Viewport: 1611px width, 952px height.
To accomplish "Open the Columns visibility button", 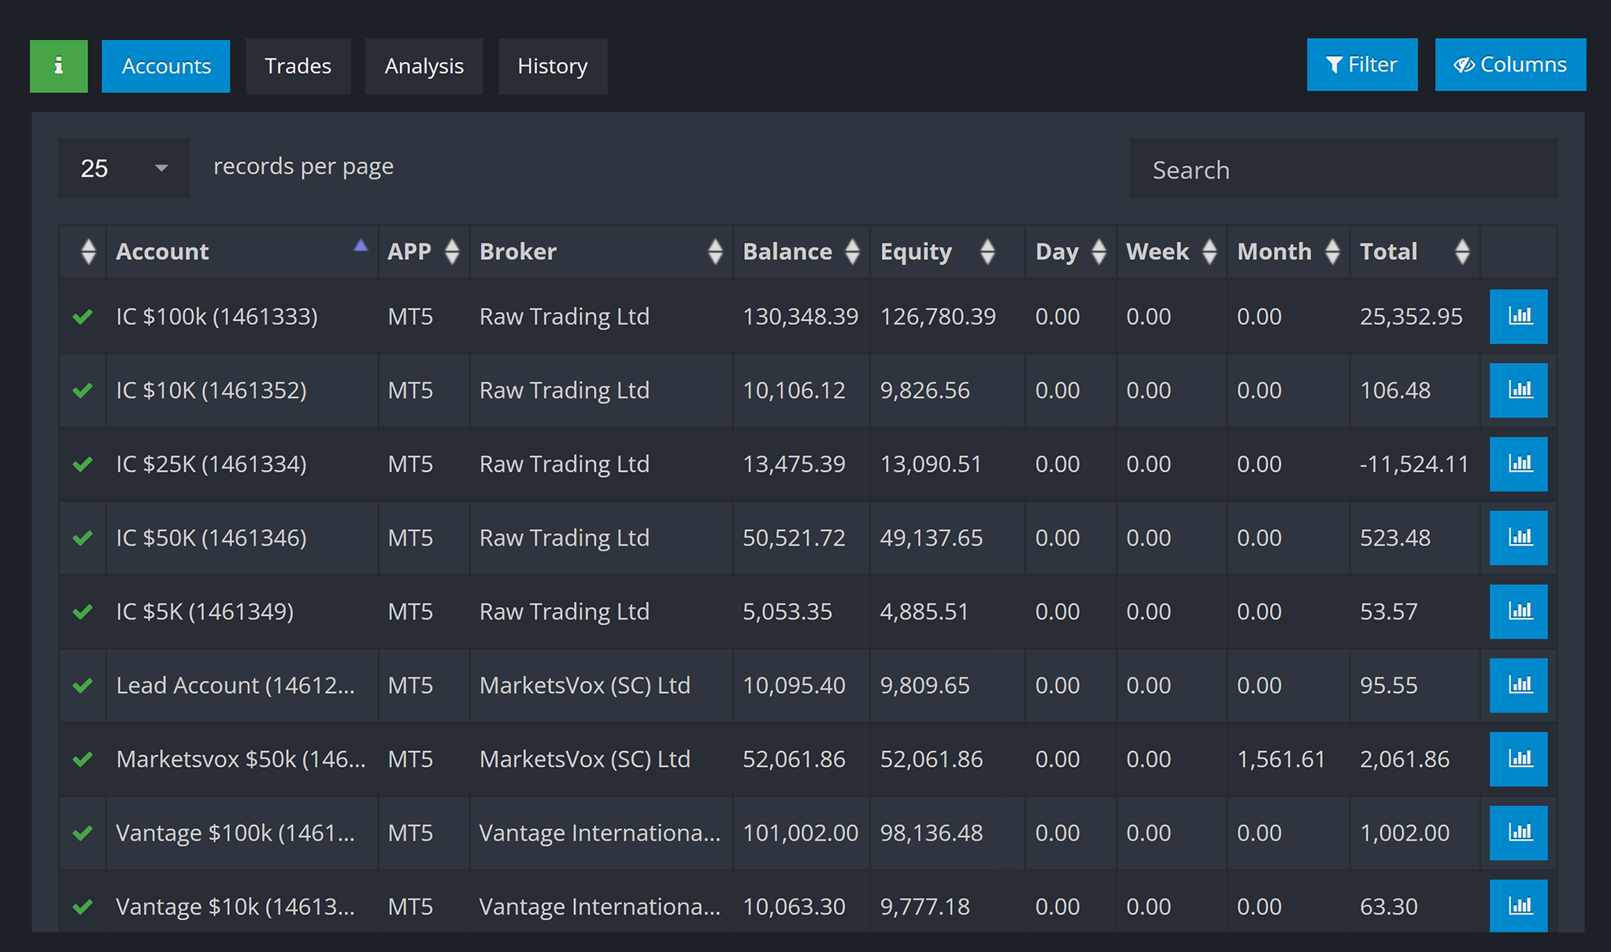I will [x=1510, y=65].
